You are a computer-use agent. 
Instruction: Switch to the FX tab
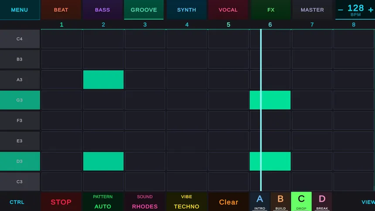coord(270,10)
